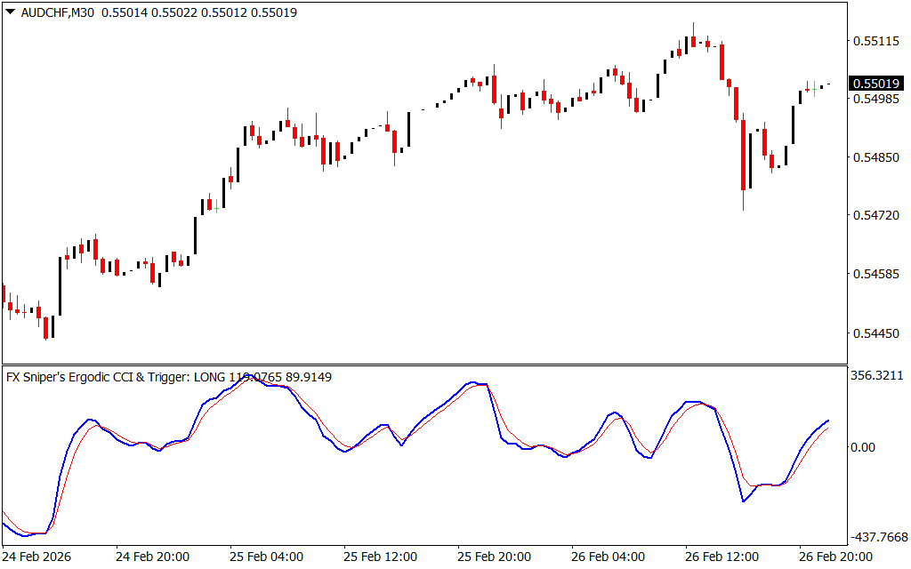Image resolution: width=911 pixels, height=569 pixels.
Task: Click the AUDCHF,M30 chart title text
Action: [x=58, y=12]
